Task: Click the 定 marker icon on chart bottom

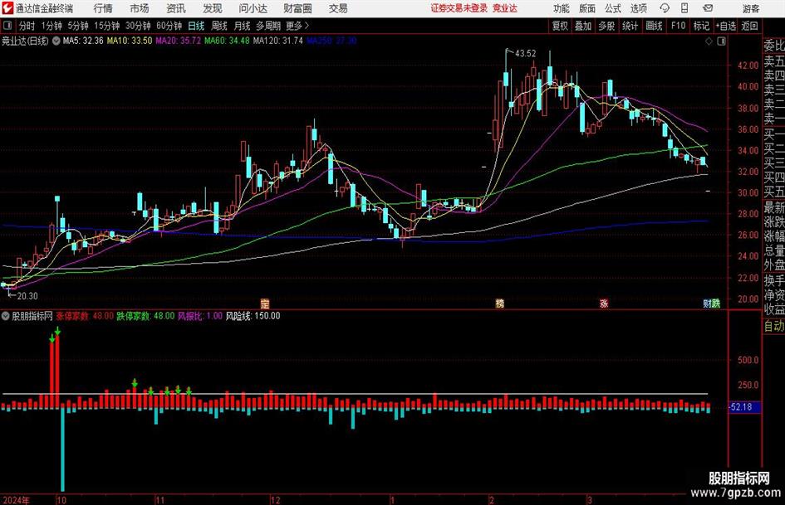Action: tap(265, 303)
